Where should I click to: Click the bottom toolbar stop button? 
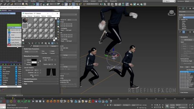click(x=40, y=101)
